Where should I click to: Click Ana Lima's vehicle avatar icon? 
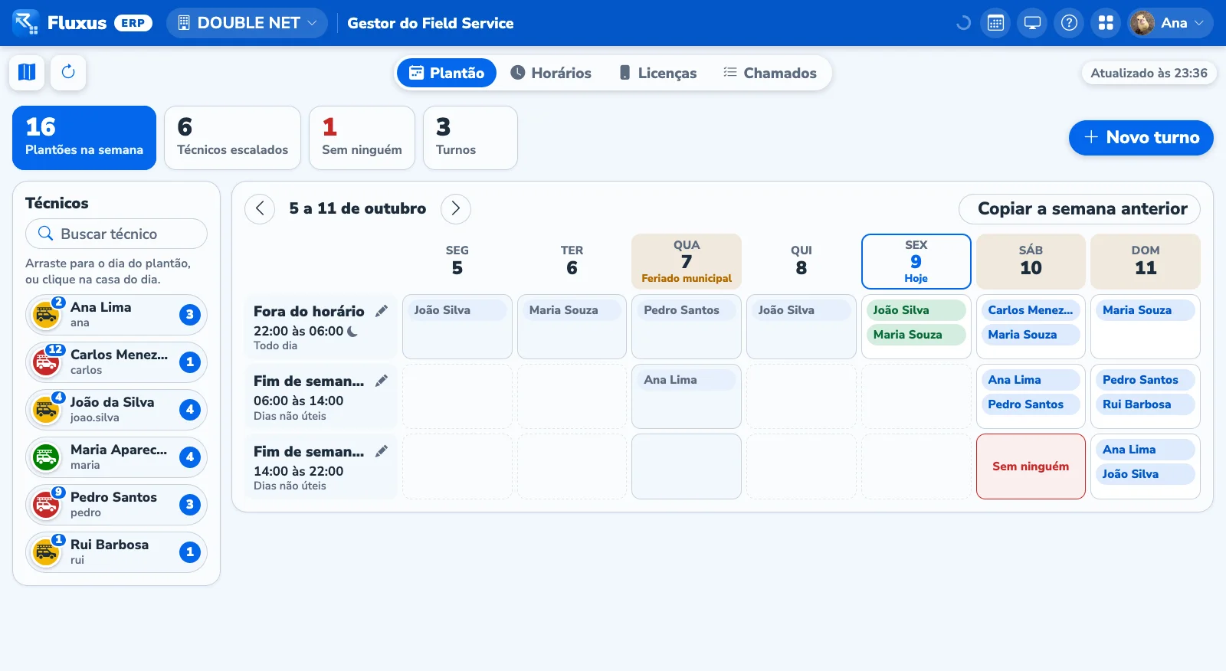coord(46,315)
